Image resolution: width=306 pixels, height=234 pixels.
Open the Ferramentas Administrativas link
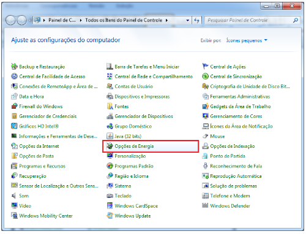240,97
